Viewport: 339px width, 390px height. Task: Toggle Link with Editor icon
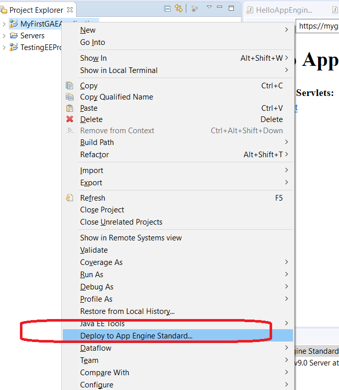tap(178, 9)
